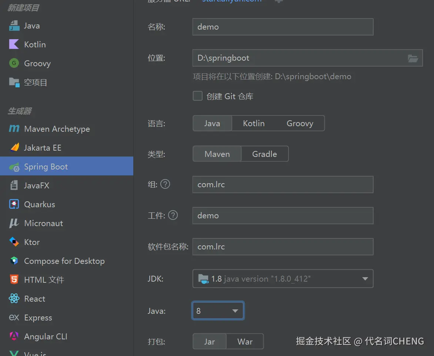Select JavaFX generator row

tap(66, 185)
